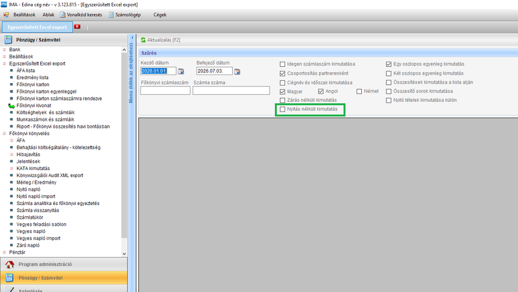Uncheck Csoportosítás partnerenként
518x292 pixels.
coord(283,73)
